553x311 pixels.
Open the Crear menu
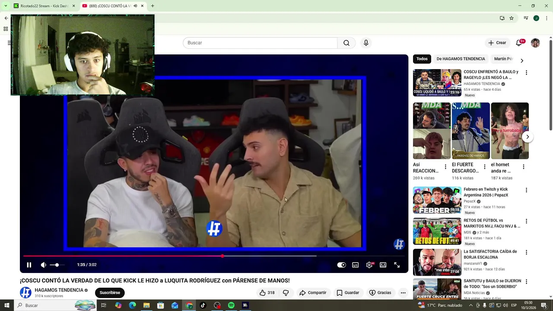point(497,43)
